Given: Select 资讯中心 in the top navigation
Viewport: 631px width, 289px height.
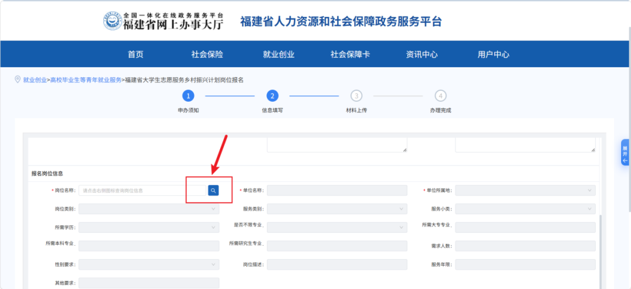Looking at the screenshot, I should 421,54.
